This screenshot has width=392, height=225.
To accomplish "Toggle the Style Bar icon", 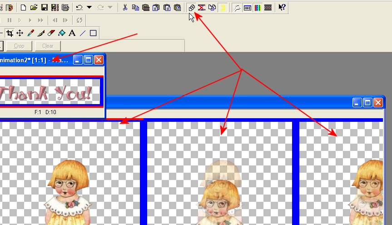I will 247,8.
